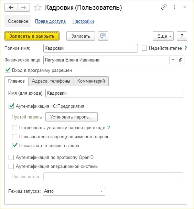Follow the Права доступа link
Viewport: 194px width, 209px height.
[50, 21]
